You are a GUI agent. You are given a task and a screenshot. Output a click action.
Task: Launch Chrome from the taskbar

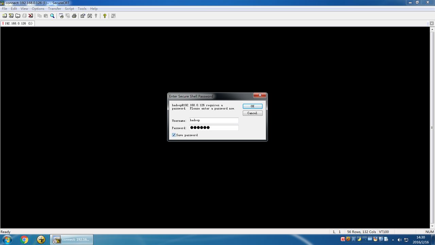pos(24,240)
